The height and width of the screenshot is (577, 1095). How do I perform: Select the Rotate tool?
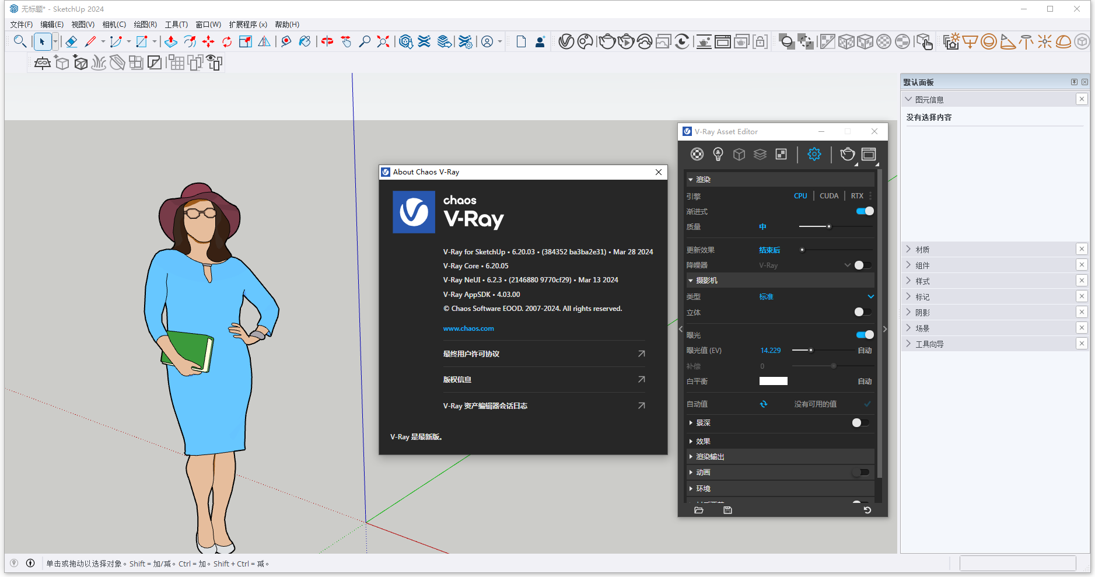227,41
